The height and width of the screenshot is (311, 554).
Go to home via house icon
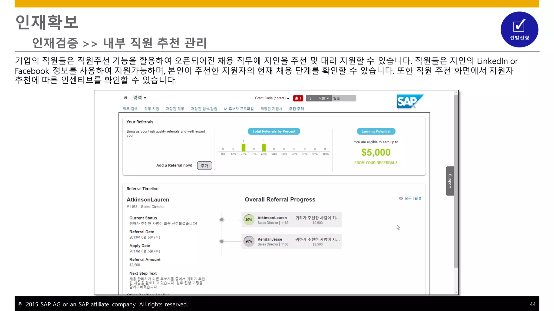pyautogui.click(x=126, y=98)
